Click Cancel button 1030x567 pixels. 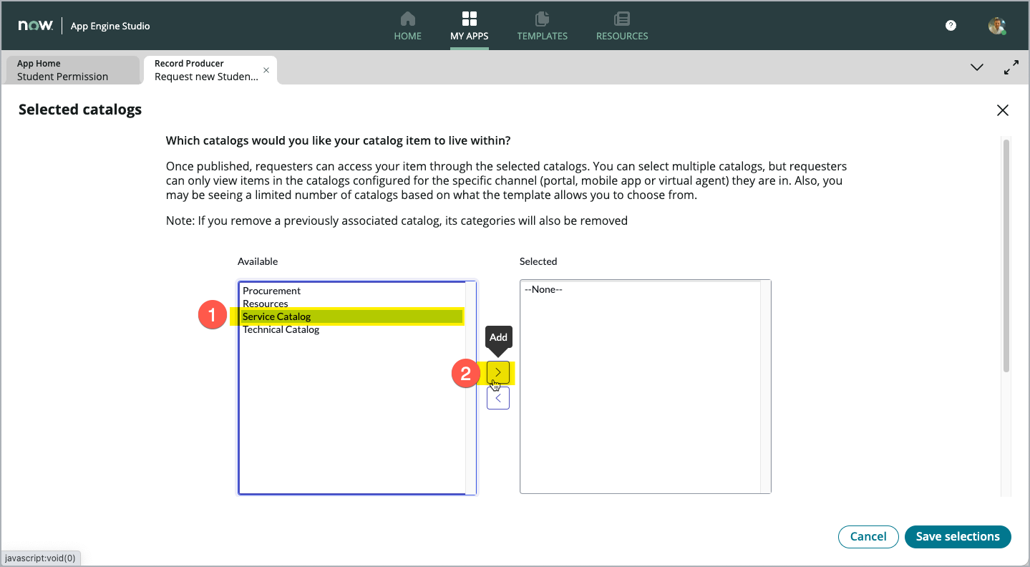(x=868, y=536)
